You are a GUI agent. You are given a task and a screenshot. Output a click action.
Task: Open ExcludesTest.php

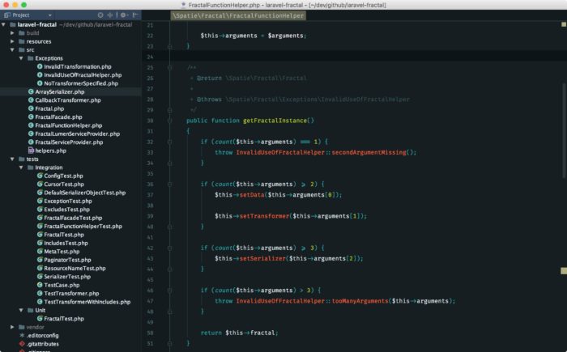66,210
